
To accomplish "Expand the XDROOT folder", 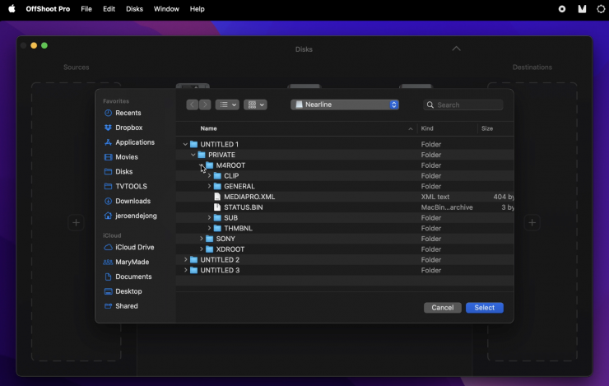I will [202, 249].
